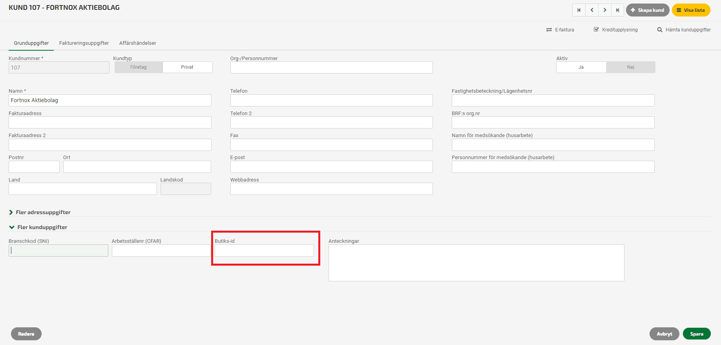Click Hämta kunduppgifter link text
This screenshot has width=721, height=345.
pyautogui.click(x=688, y=30)
